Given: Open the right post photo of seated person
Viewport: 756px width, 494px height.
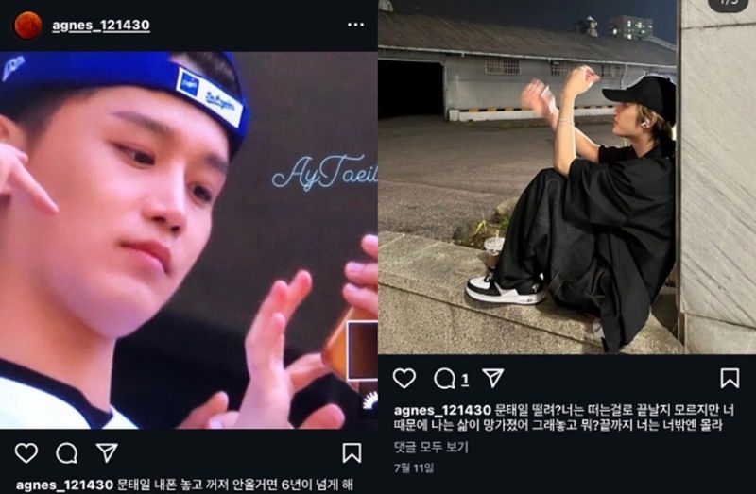Looking at the screenshot, I should click(567, 177).
